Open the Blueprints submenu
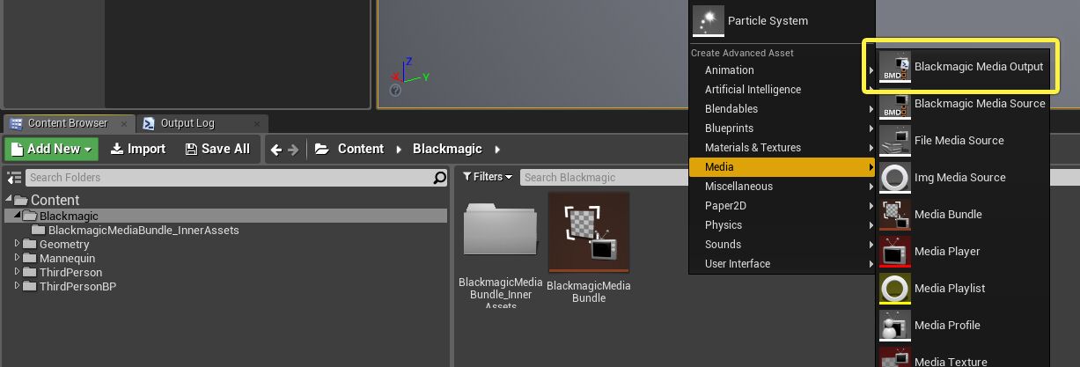 [782, 128]
